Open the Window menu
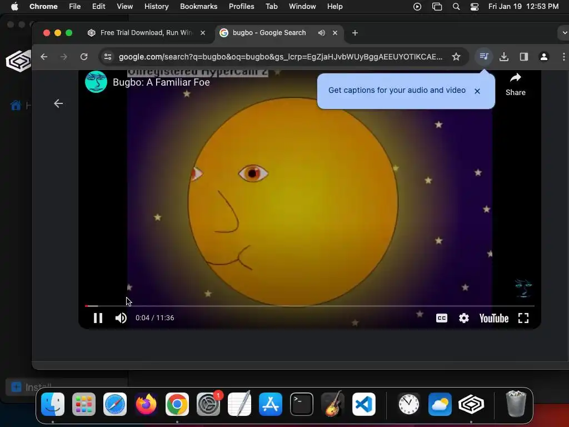569x427 pixels. point(302,6)
